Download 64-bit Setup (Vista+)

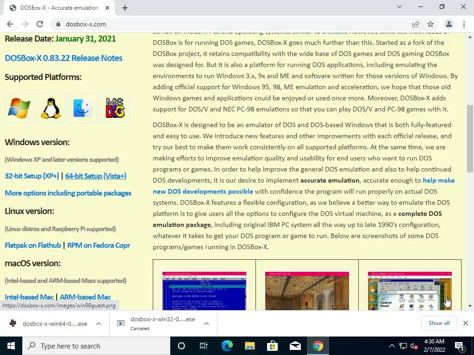(95, 176)
